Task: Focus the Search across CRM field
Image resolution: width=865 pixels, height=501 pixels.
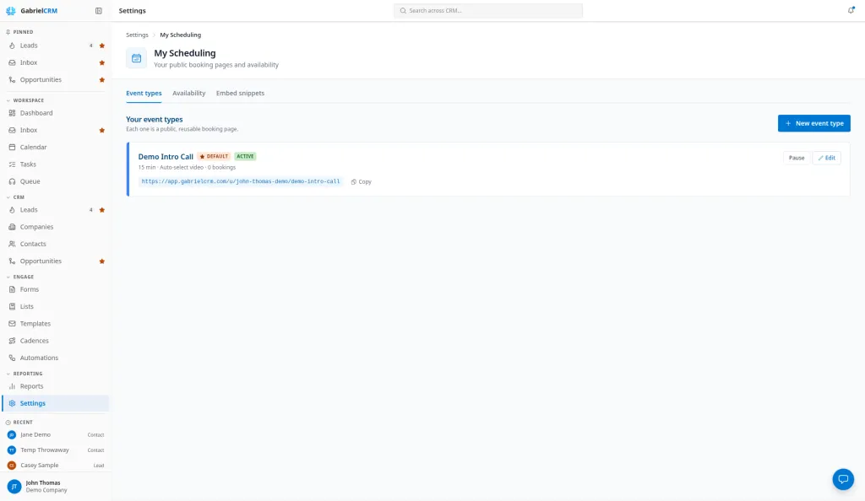Action: [x=488, y=10]
